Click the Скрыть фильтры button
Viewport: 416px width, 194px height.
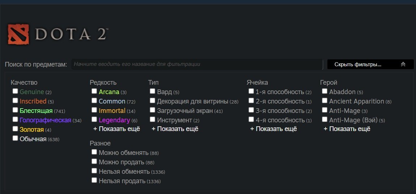[x=370, y=64]
